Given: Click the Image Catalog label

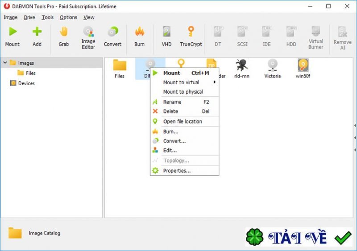Looking at the screenshot, I should [44, 233].
